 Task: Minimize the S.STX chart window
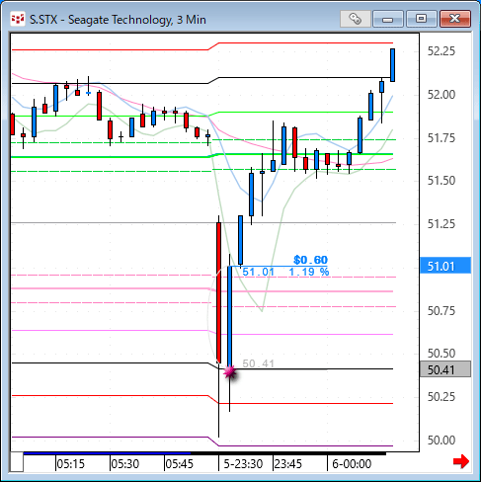point(388,19)
